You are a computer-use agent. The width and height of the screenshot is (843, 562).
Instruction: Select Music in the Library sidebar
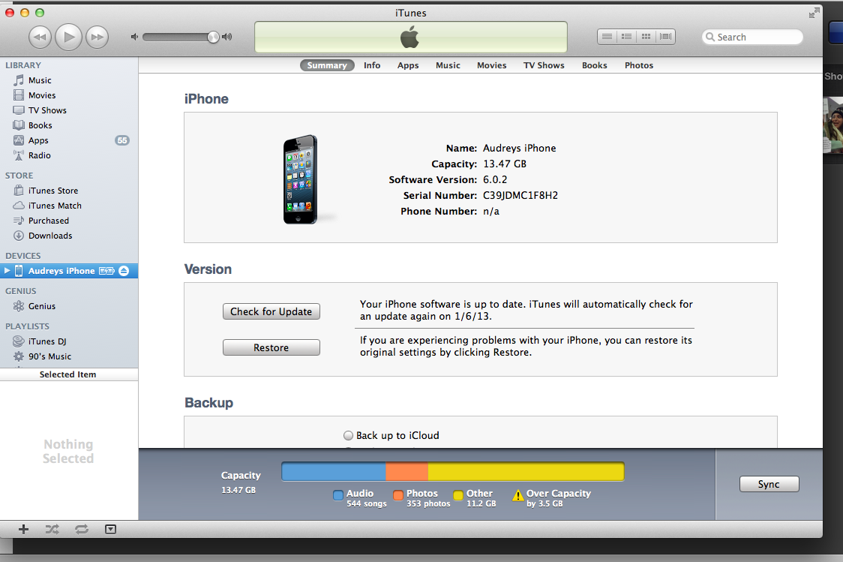(69, 80)
